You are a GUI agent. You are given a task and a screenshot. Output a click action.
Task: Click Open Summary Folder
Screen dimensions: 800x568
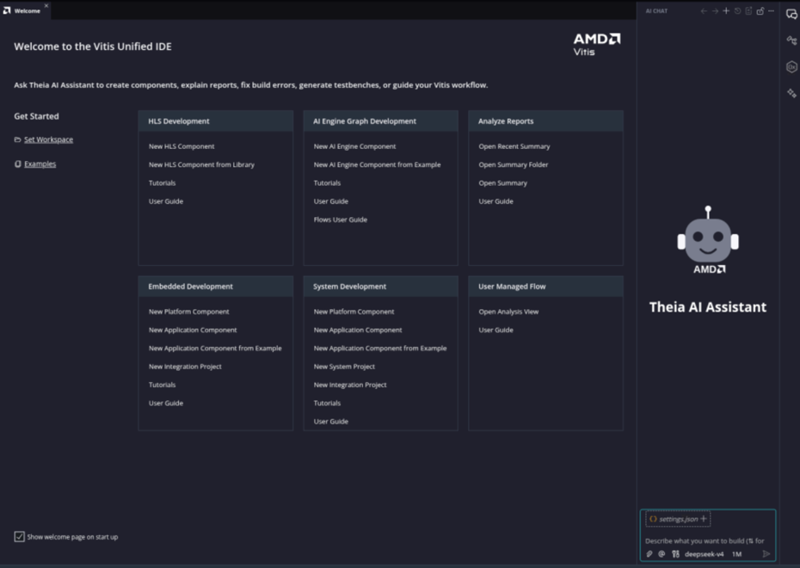(514, 165)
